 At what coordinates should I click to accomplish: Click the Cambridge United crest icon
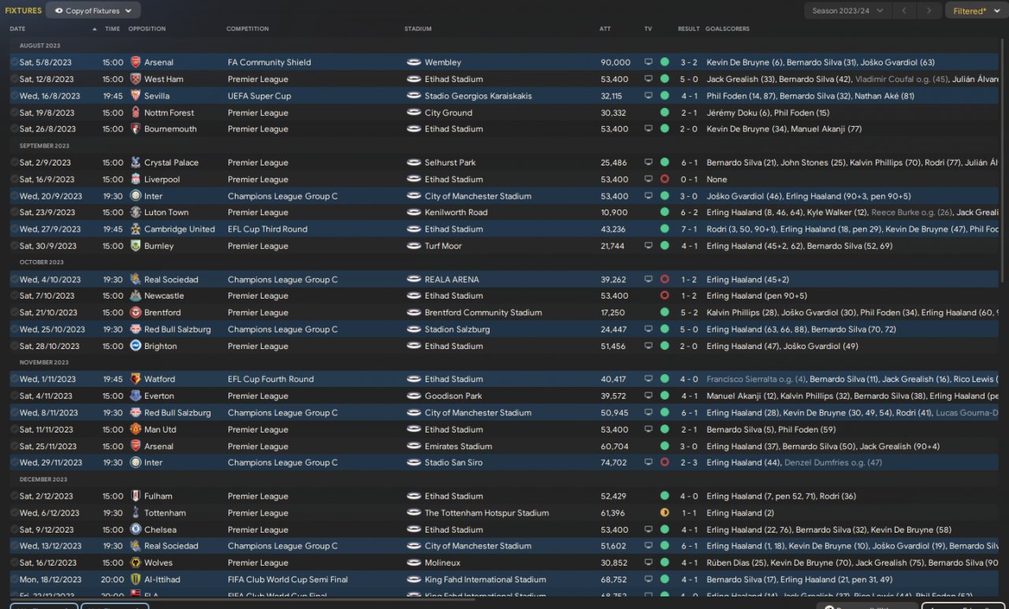point(136,229)
